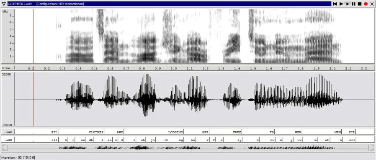376x160 pixels.
Task: Select the final SIL word label after MEN
Action: (x=352, y=132)
